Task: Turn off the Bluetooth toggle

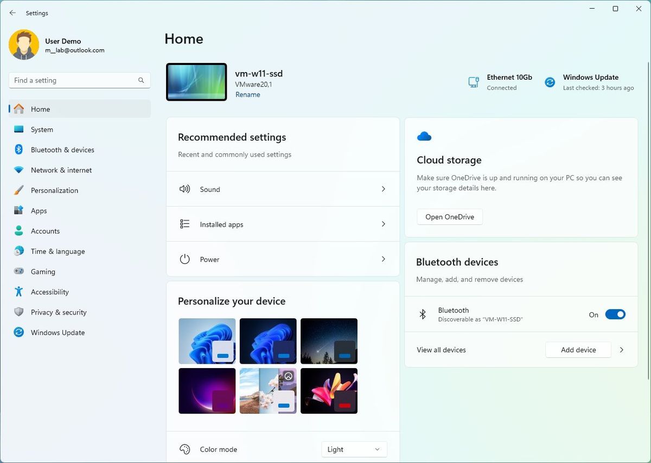Action: 616,314
